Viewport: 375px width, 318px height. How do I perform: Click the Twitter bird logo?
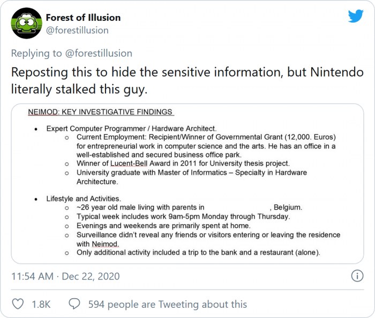[356, 17]
